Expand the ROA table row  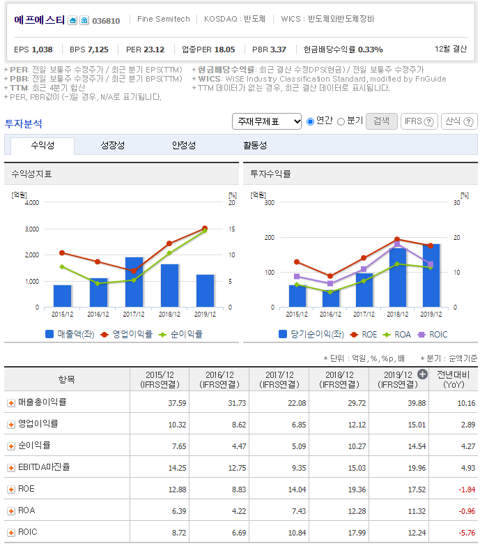point(11,511)
